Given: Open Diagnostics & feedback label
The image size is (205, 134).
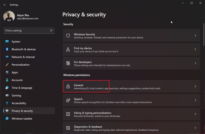Looking at the screenshot, I should coord(88,127).
